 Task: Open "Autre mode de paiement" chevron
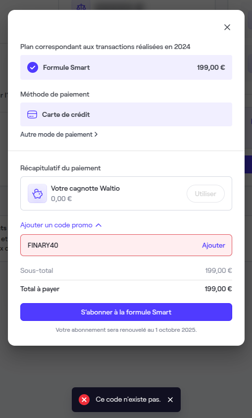coord(96,135)
